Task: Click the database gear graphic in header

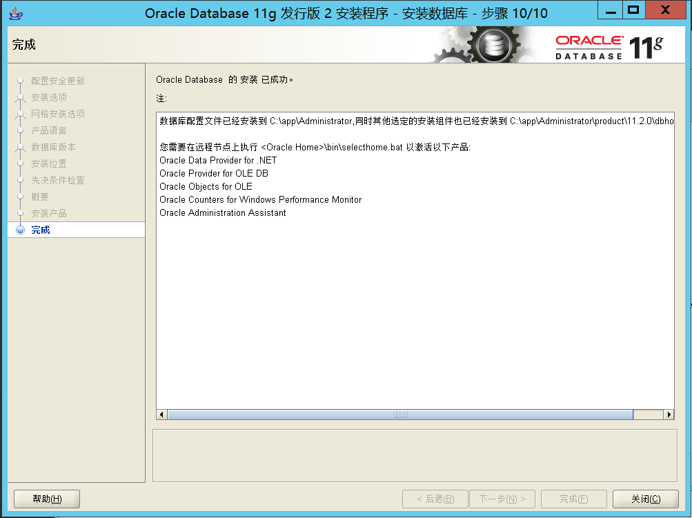Action: coord(493,45)
